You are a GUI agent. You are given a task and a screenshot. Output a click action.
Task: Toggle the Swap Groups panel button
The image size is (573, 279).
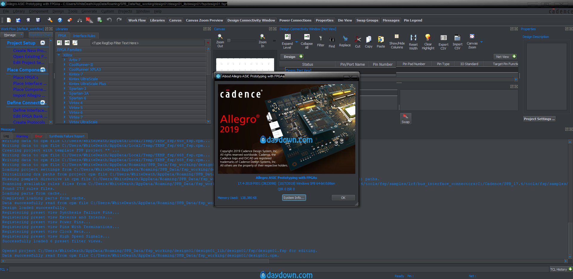click(367, 20)
